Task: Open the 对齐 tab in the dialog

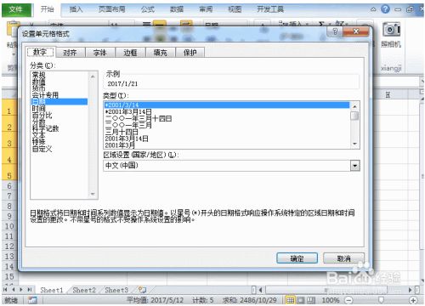Action: 70,53
